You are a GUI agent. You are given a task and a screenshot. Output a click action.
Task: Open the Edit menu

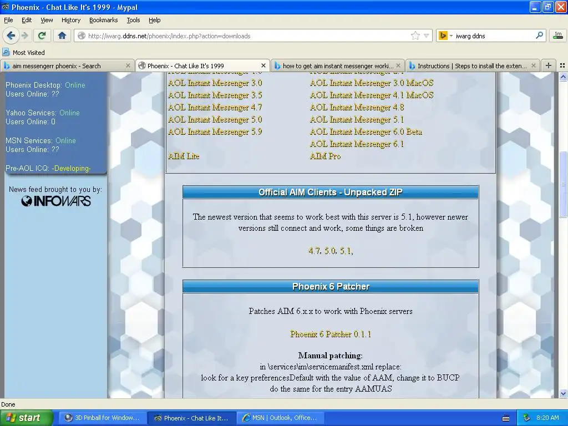[x=27, y=20]
